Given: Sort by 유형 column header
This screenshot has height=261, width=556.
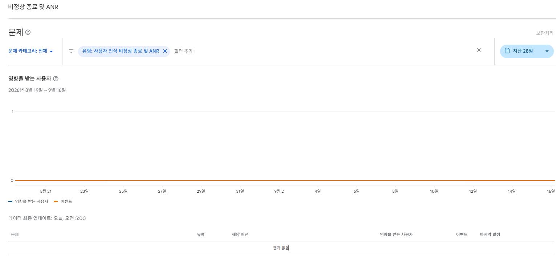Looking at the screenshot, I should pyautogui.click(x=201, y=235).
